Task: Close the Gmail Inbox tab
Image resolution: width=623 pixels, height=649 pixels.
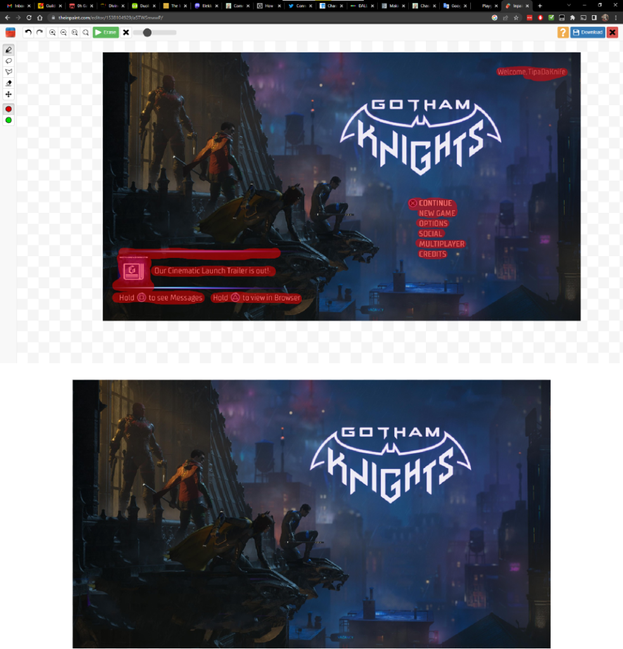Action: [x=29, y=6]
